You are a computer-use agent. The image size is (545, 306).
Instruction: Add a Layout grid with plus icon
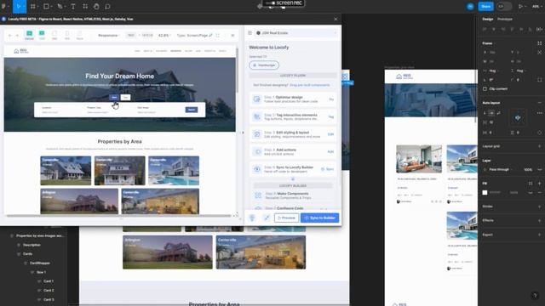pyautogui.click(x=539, y=146)
